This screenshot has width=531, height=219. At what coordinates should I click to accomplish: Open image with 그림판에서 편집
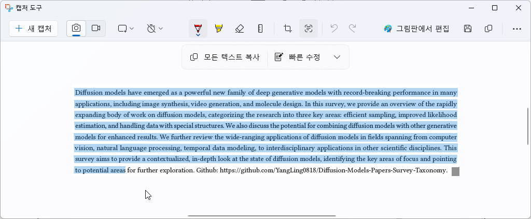pyautogui.click(x=416, y=28)
